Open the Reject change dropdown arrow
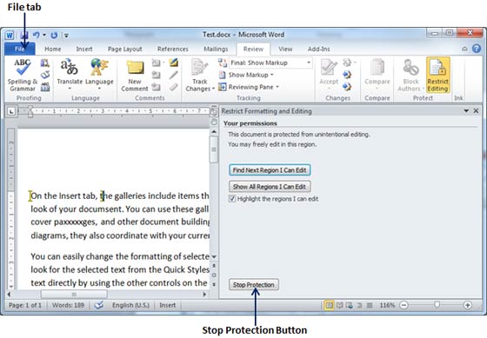487x338 pixels. [355, 63]
